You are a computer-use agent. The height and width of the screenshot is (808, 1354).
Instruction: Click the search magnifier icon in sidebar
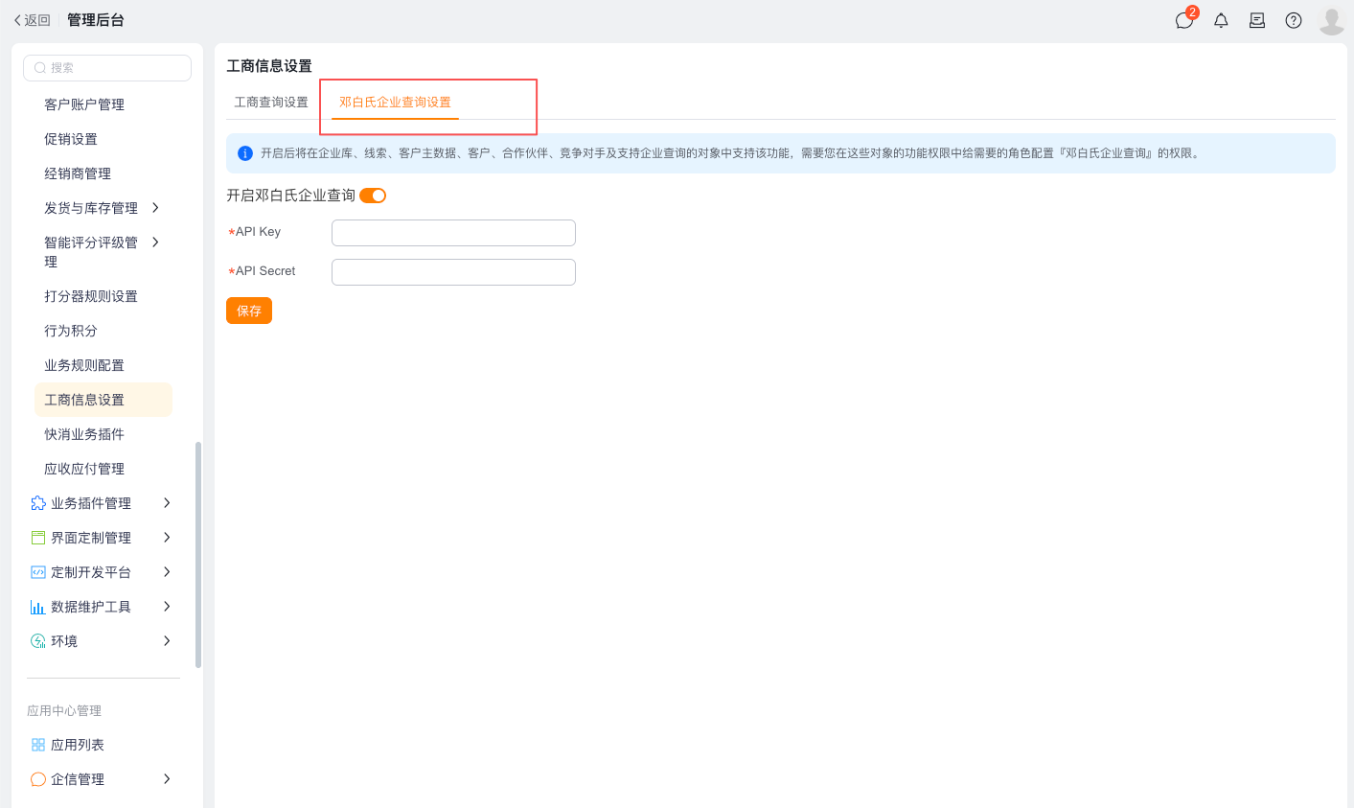[40, 68]
